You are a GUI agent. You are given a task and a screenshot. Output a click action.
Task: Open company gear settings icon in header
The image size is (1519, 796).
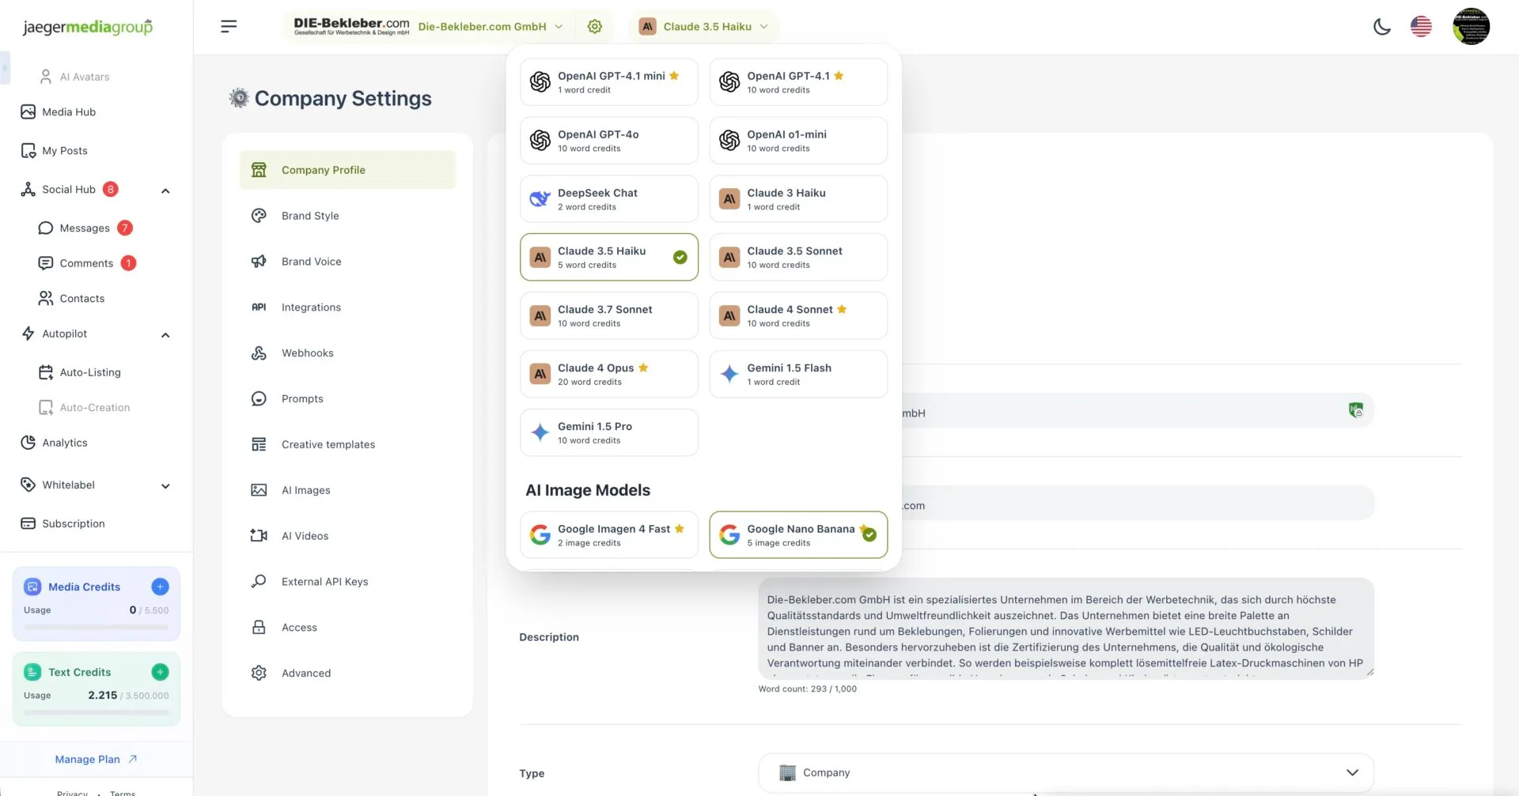pos(595,27)
